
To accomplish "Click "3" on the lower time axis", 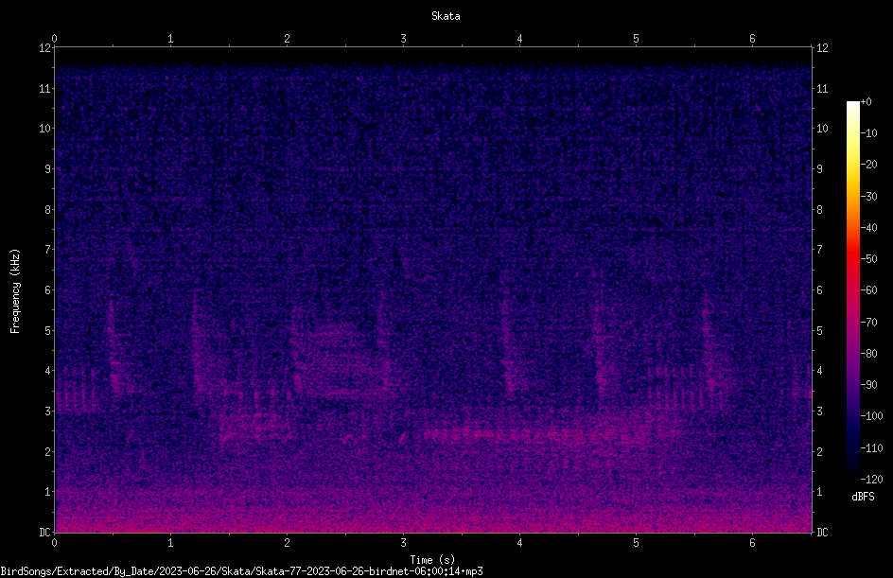I will [403, 543].
